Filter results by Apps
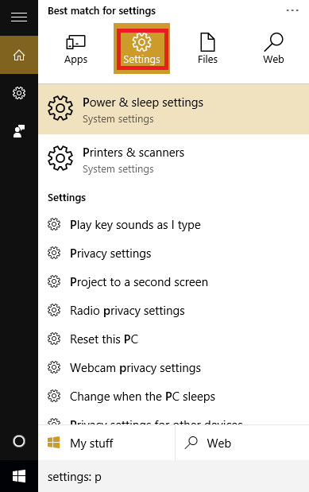This screenshot has width=309, height=492. [76, 48]
